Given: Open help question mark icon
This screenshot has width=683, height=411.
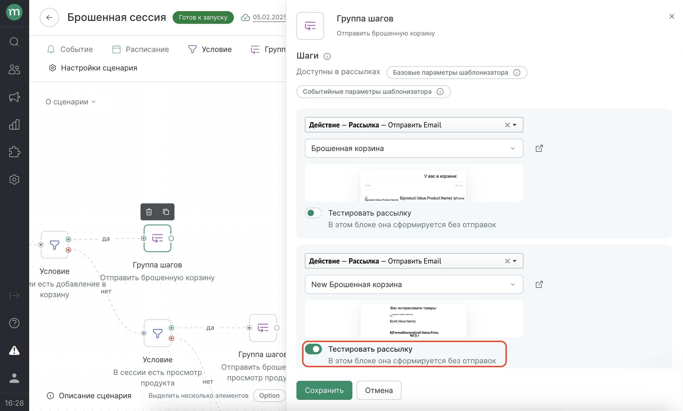Looking at the screenshot, I should pyautogui.click(x=14, y=323).
